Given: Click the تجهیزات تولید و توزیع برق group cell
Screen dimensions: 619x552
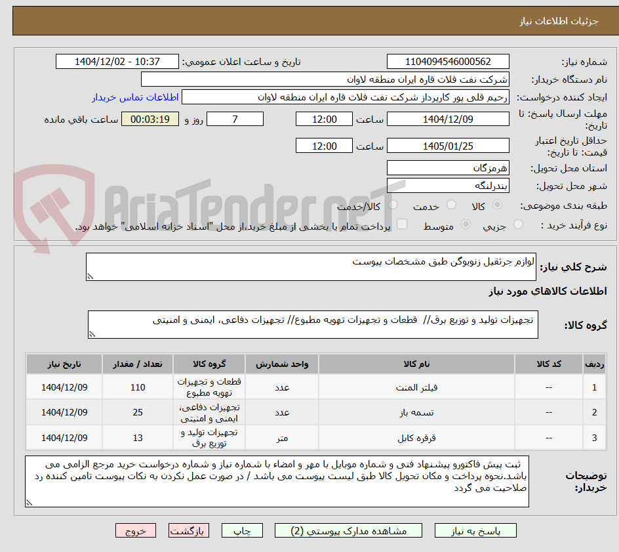Looking at the screenshot, I should [x=209, y=438].
